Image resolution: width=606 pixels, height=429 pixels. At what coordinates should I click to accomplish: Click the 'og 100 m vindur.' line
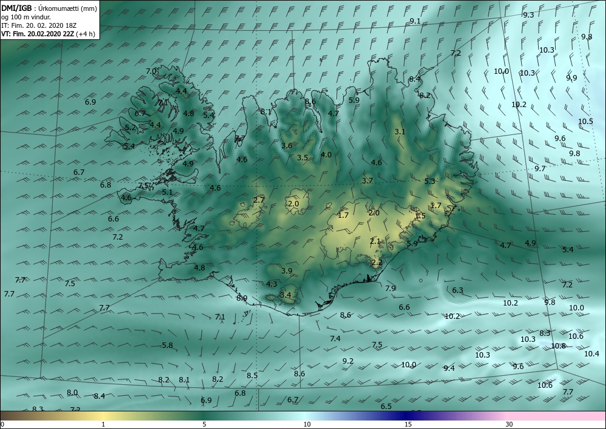pyautogui.click(x=26, y=16)
